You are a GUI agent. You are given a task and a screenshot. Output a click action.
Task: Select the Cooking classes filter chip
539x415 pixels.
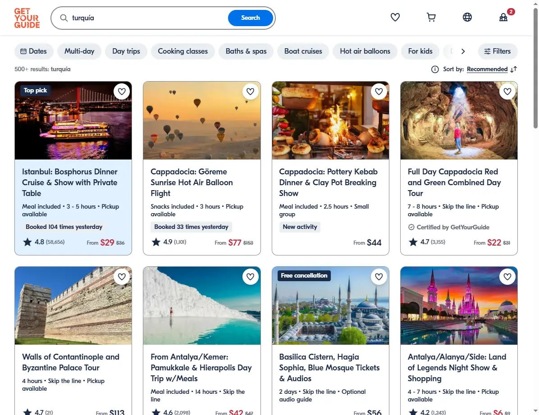tap(183, 51)
